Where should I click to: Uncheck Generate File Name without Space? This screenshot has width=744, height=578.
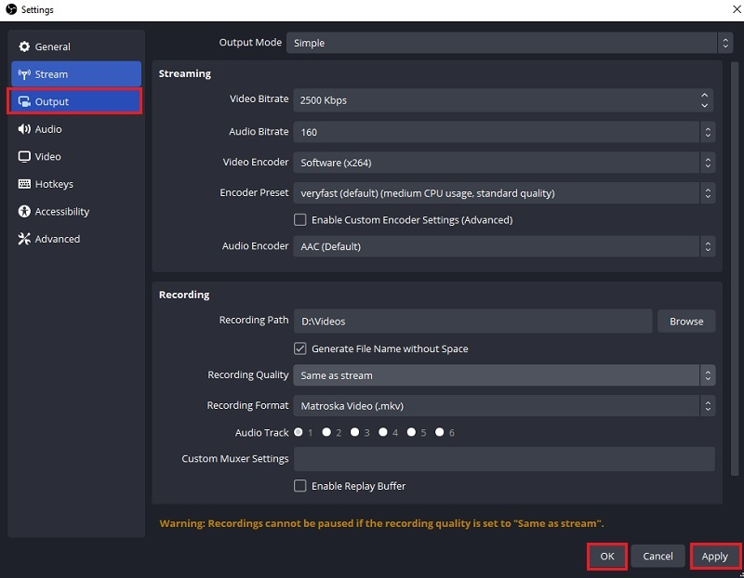coord(300,348)
